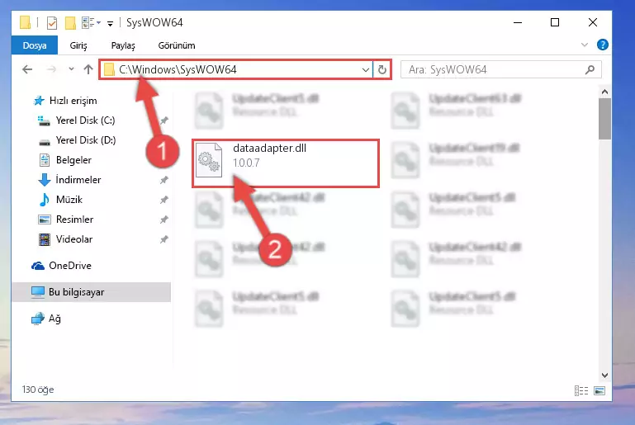
Task: Click the forward navigation arrow
Action: [x=51, y=69]
